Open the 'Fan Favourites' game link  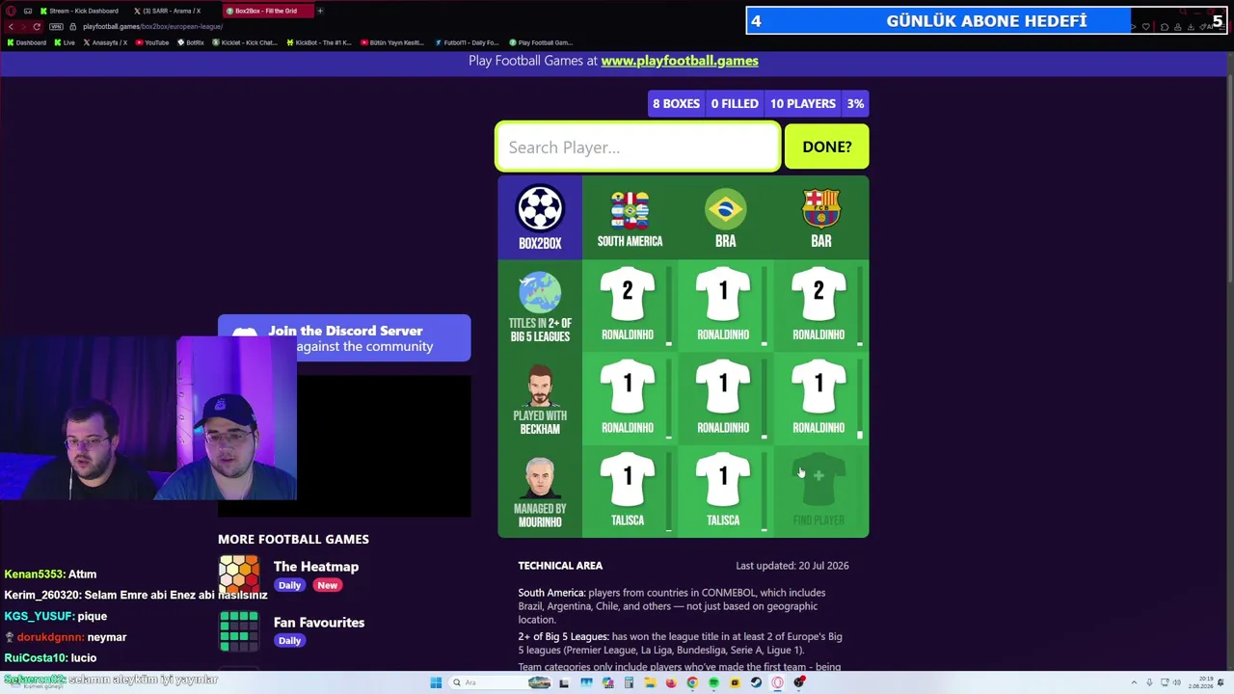pyautogui.click(x=319, y=623)
